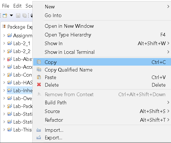Choose Open in New Window

[x=102, y=26]
